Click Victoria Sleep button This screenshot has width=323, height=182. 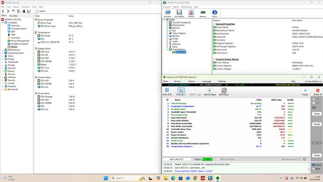(317, 114)
